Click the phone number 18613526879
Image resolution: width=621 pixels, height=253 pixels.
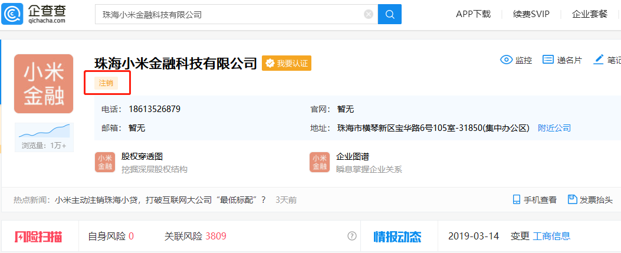coord(155,109)
